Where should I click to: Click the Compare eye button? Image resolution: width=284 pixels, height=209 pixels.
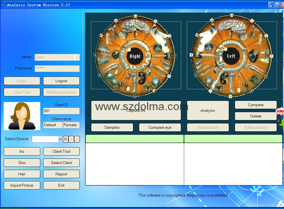pos(160,127)
